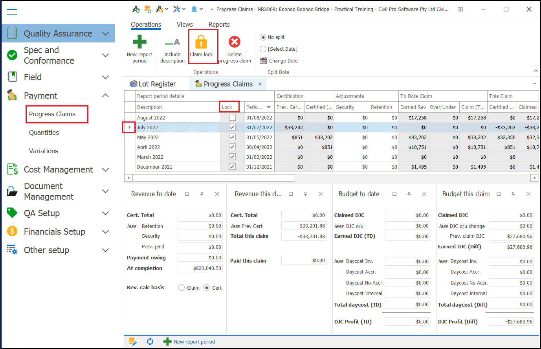Click the Other setup list-gear icon

[12, 250]
